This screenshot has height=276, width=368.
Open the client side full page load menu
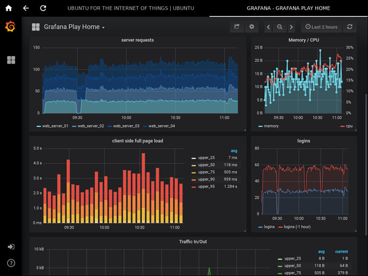click(x=138, y=141)
